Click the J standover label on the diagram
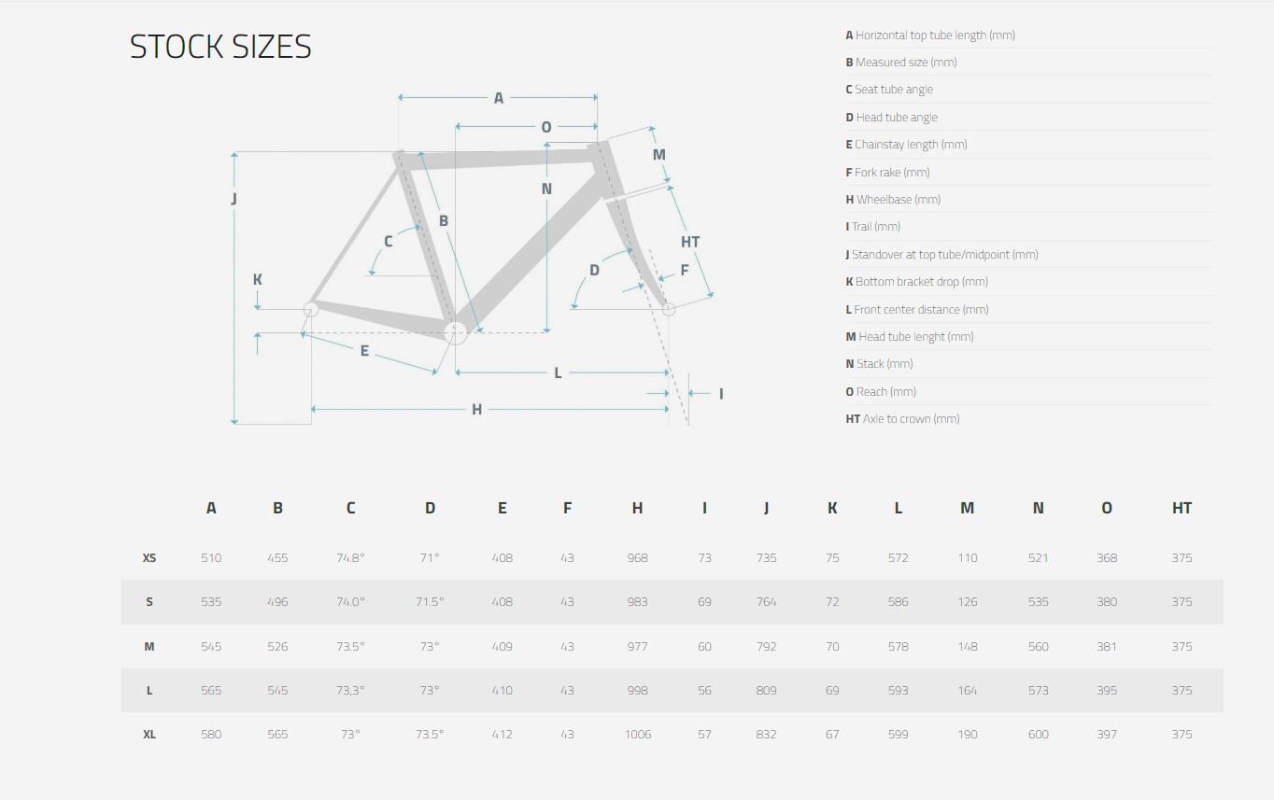The height and width of the screenshot is (800, 1274). (x=234, y=199)
